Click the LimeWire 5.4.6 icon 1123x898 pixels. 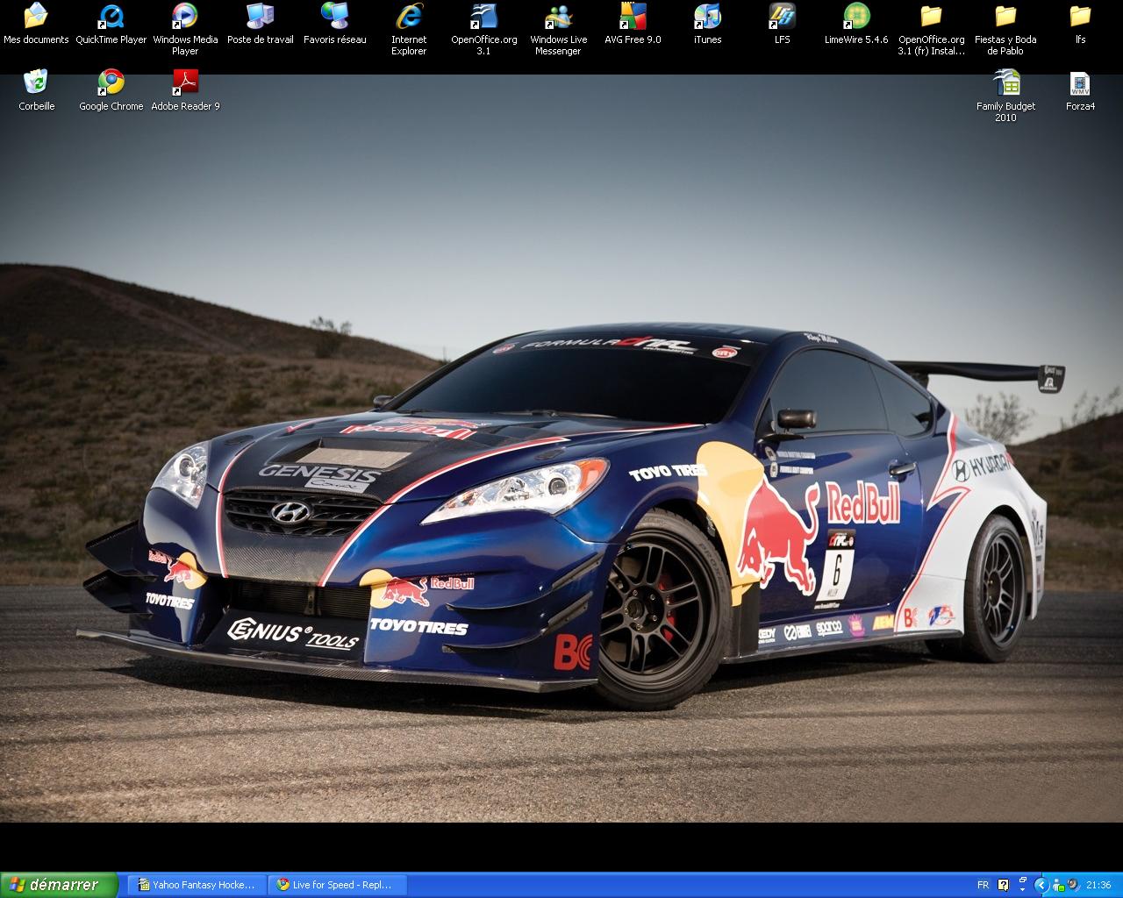[856, 16]
